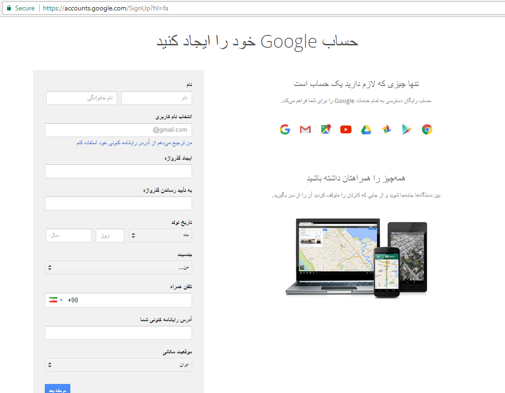
Task: Click the @gmail.com username field
Action: 118,130
